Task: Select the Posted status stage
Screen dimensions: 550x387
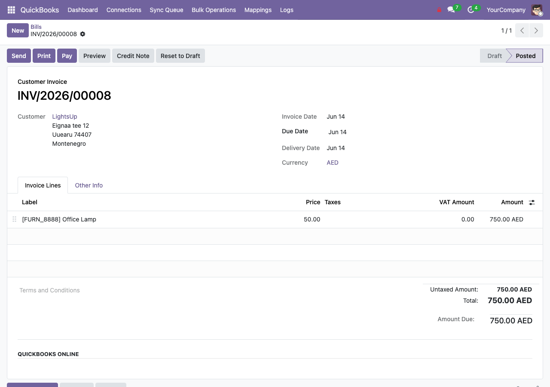Action: 526,56
